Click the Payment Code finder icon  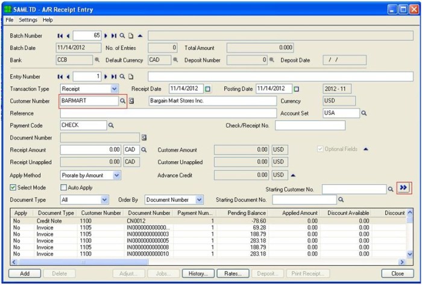tap(110, 126)
